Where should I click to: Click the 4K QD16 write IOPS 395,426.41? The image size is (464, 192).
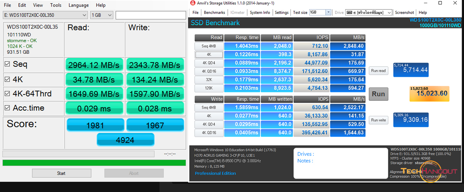[x=311, y=133]
